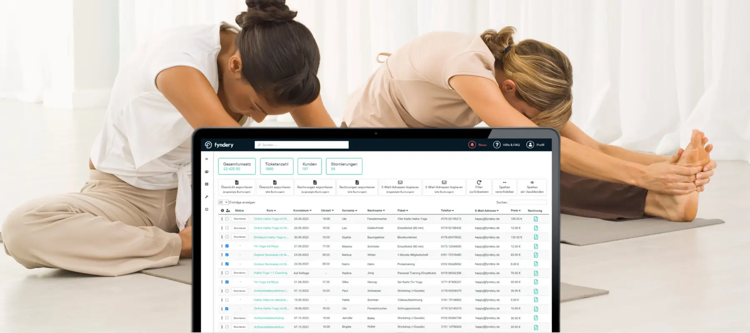Open the Hilfe & FAQ help icon
This screenshot has height=333, width=750.
[x=497, y=145]
